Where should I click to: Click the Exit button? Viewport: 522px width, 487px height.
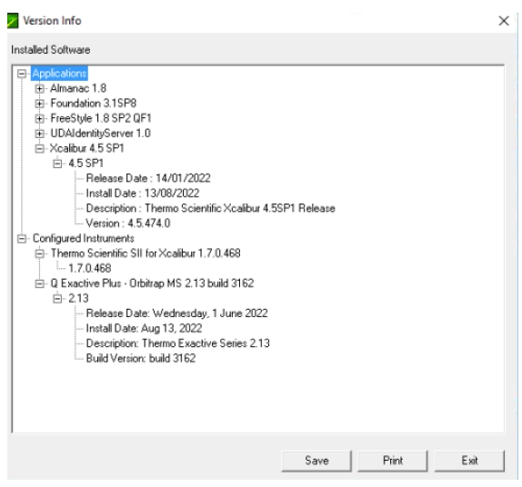(469, 461)
